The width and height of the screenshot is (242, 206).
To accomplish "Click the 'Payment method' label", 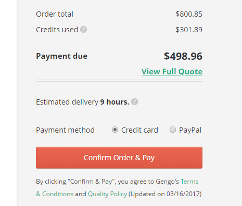I will point(65,130).
